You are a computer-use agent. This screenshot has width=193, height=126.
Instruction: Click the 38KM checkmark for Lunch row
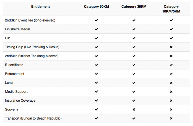[x=134, y=83]
